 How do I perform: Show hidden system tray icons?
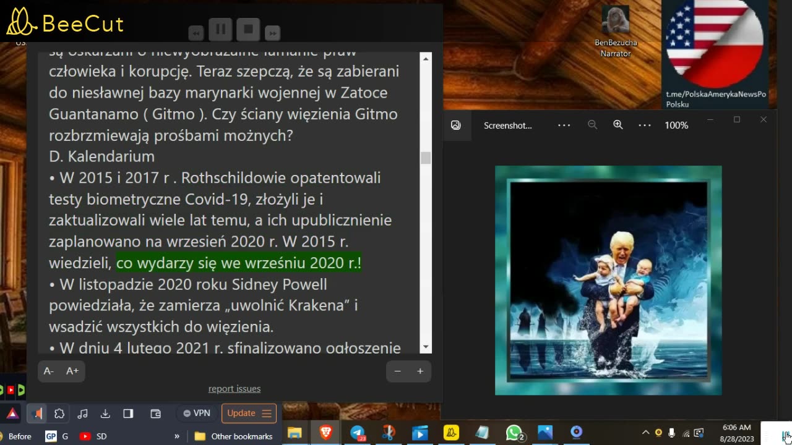pyautogui.click(x=645, y=433)
